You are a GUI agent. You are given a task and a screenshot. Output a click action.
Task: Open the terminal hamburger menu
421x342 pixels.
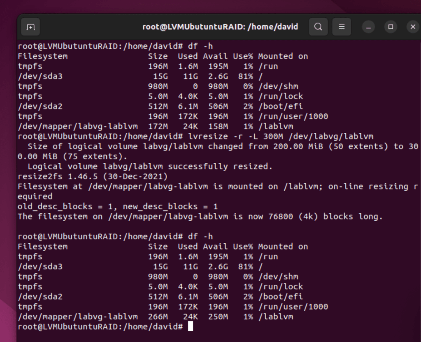[341, 27]
